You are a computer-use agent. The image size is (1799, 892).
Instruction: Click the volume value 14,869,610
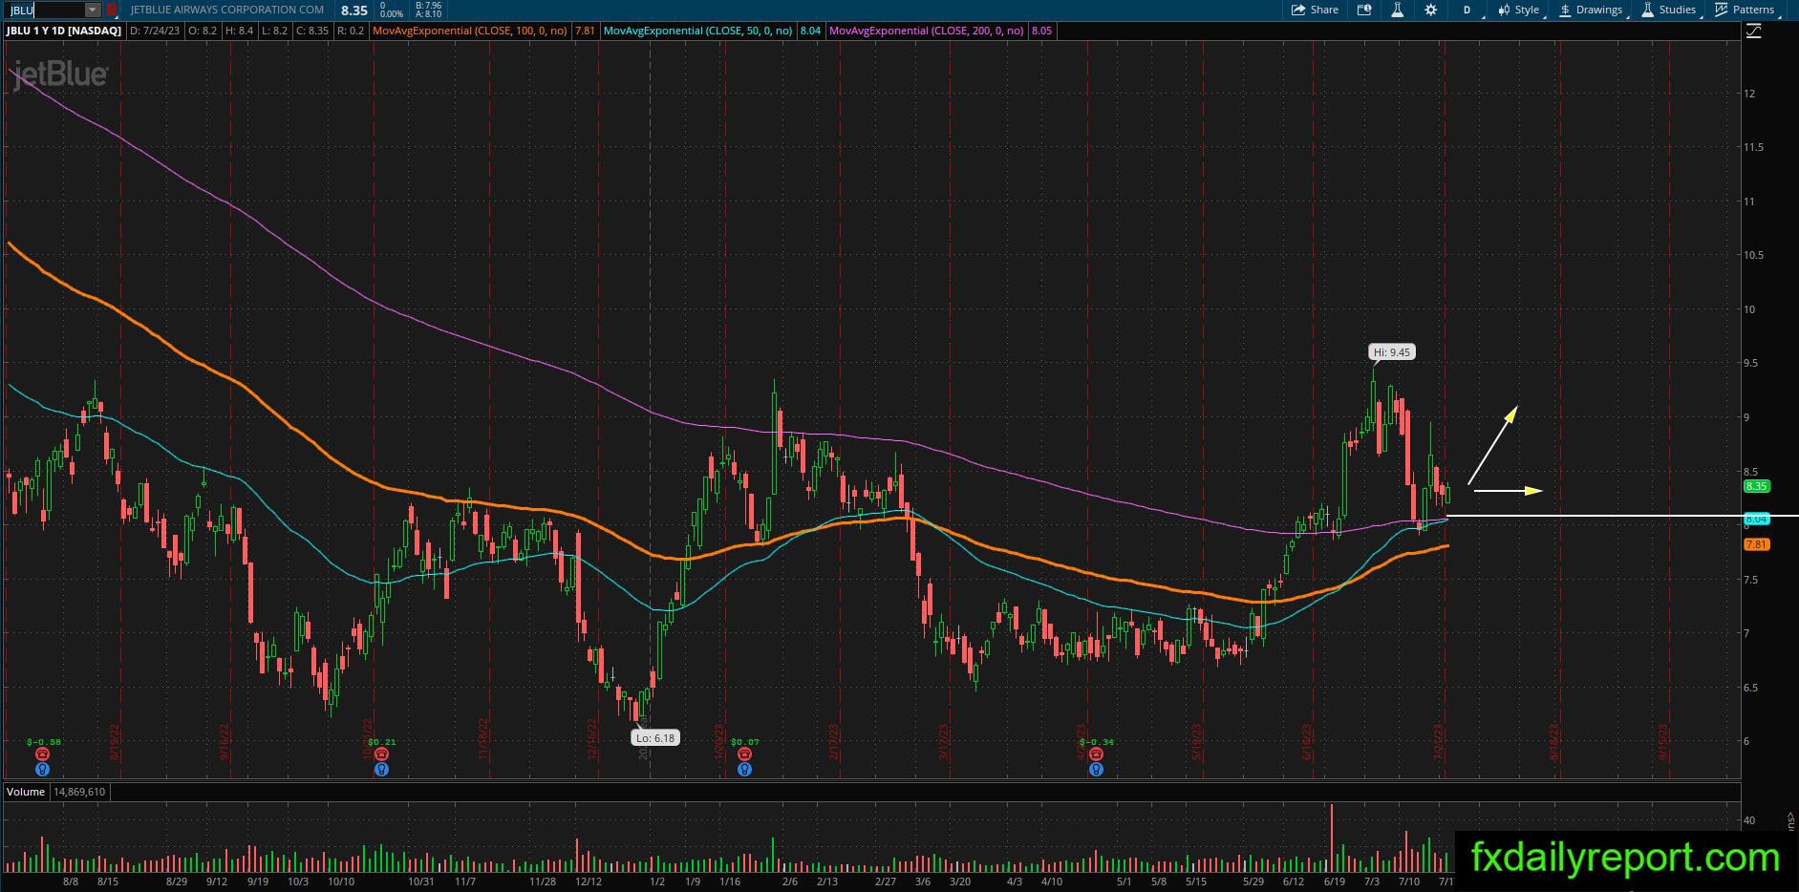pos(79,792)
